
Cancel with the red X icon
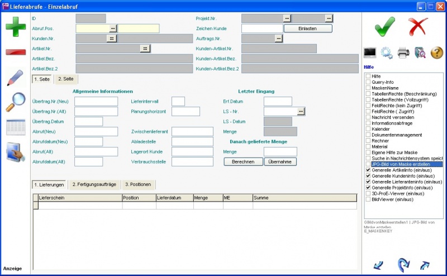417,26
